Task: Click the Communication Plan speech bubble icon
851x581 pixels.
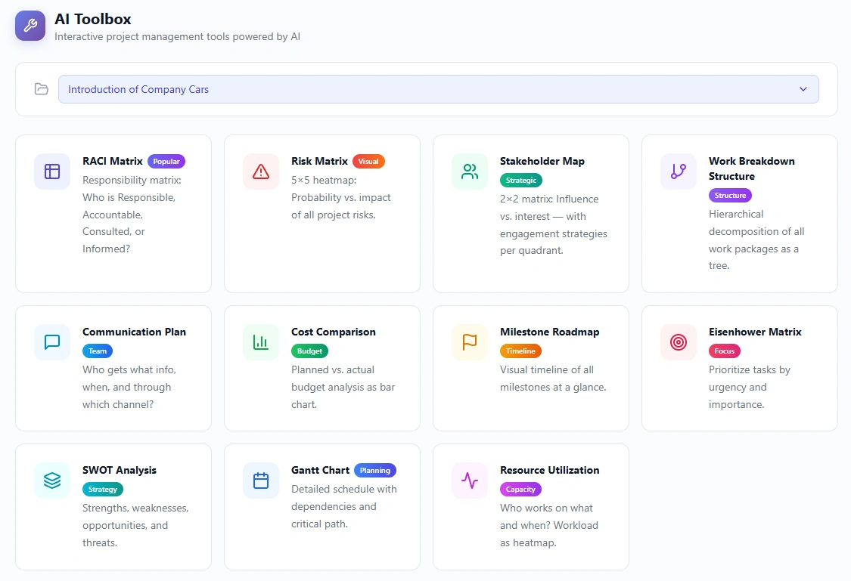Action: coord(51,342)
